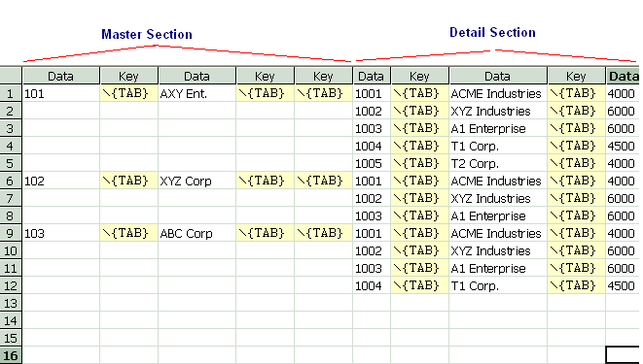Click the AXY Ent. cell
The width and height of the screenshot is (643, 364).
tap(196, 93)
